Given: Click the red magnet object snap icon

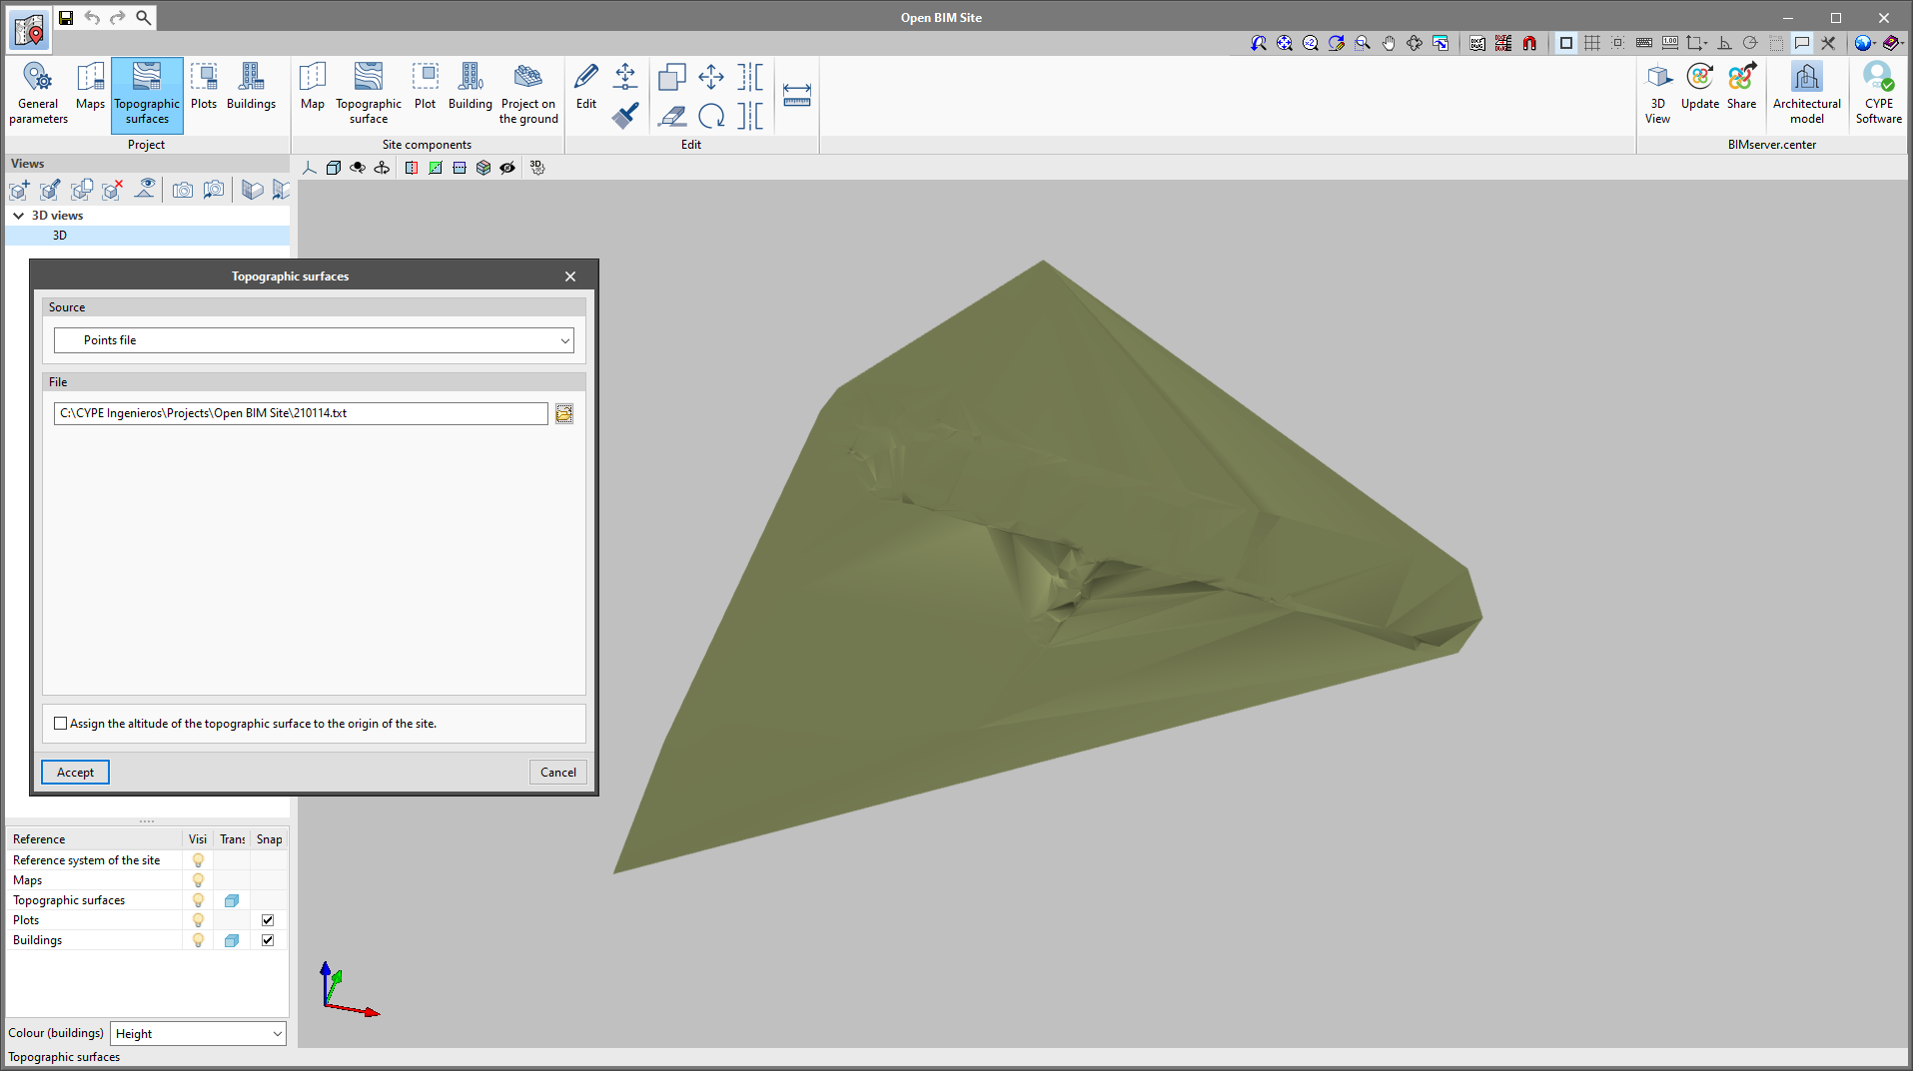Looking at the screenshot, I should pos(1529,43).
